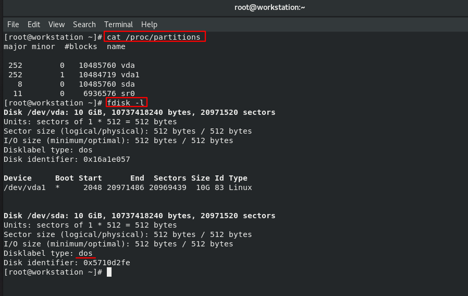Click the 'Linux' type value
This screenshot has width=468, height=296.
point(240,187)
